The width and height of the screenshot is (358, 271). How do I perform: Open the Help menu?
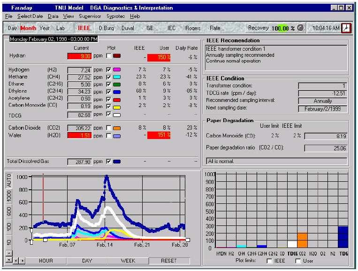click(135, 16)
